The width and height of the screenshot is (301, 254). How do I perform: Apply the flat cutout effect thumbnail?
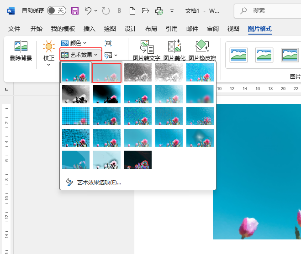[x=76, y=160]
